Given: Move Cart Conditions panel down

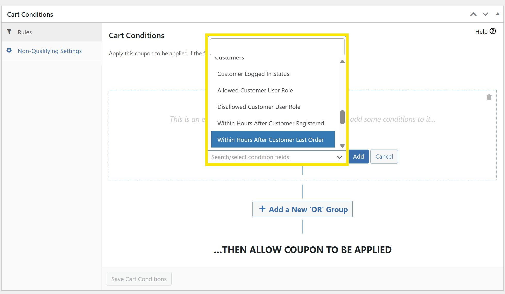Looking at the screenshot, I should pyautogui.click(x=485, y=14).
